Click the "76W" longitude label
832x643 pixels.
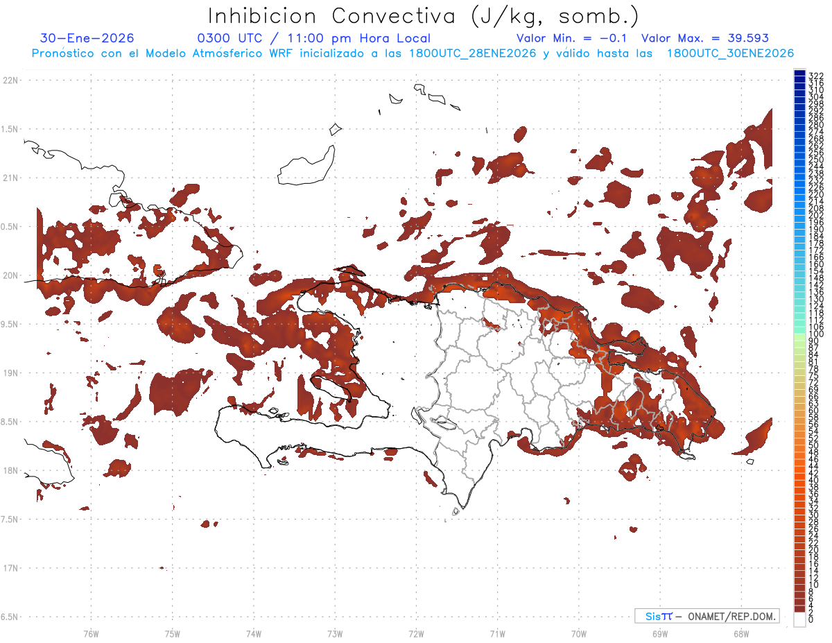click(91, 633)
